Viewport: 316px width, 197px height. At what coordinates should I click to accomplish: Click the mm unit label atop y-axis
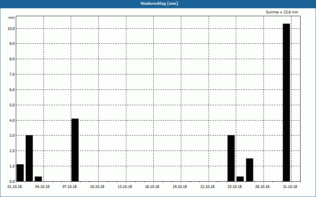11,18
